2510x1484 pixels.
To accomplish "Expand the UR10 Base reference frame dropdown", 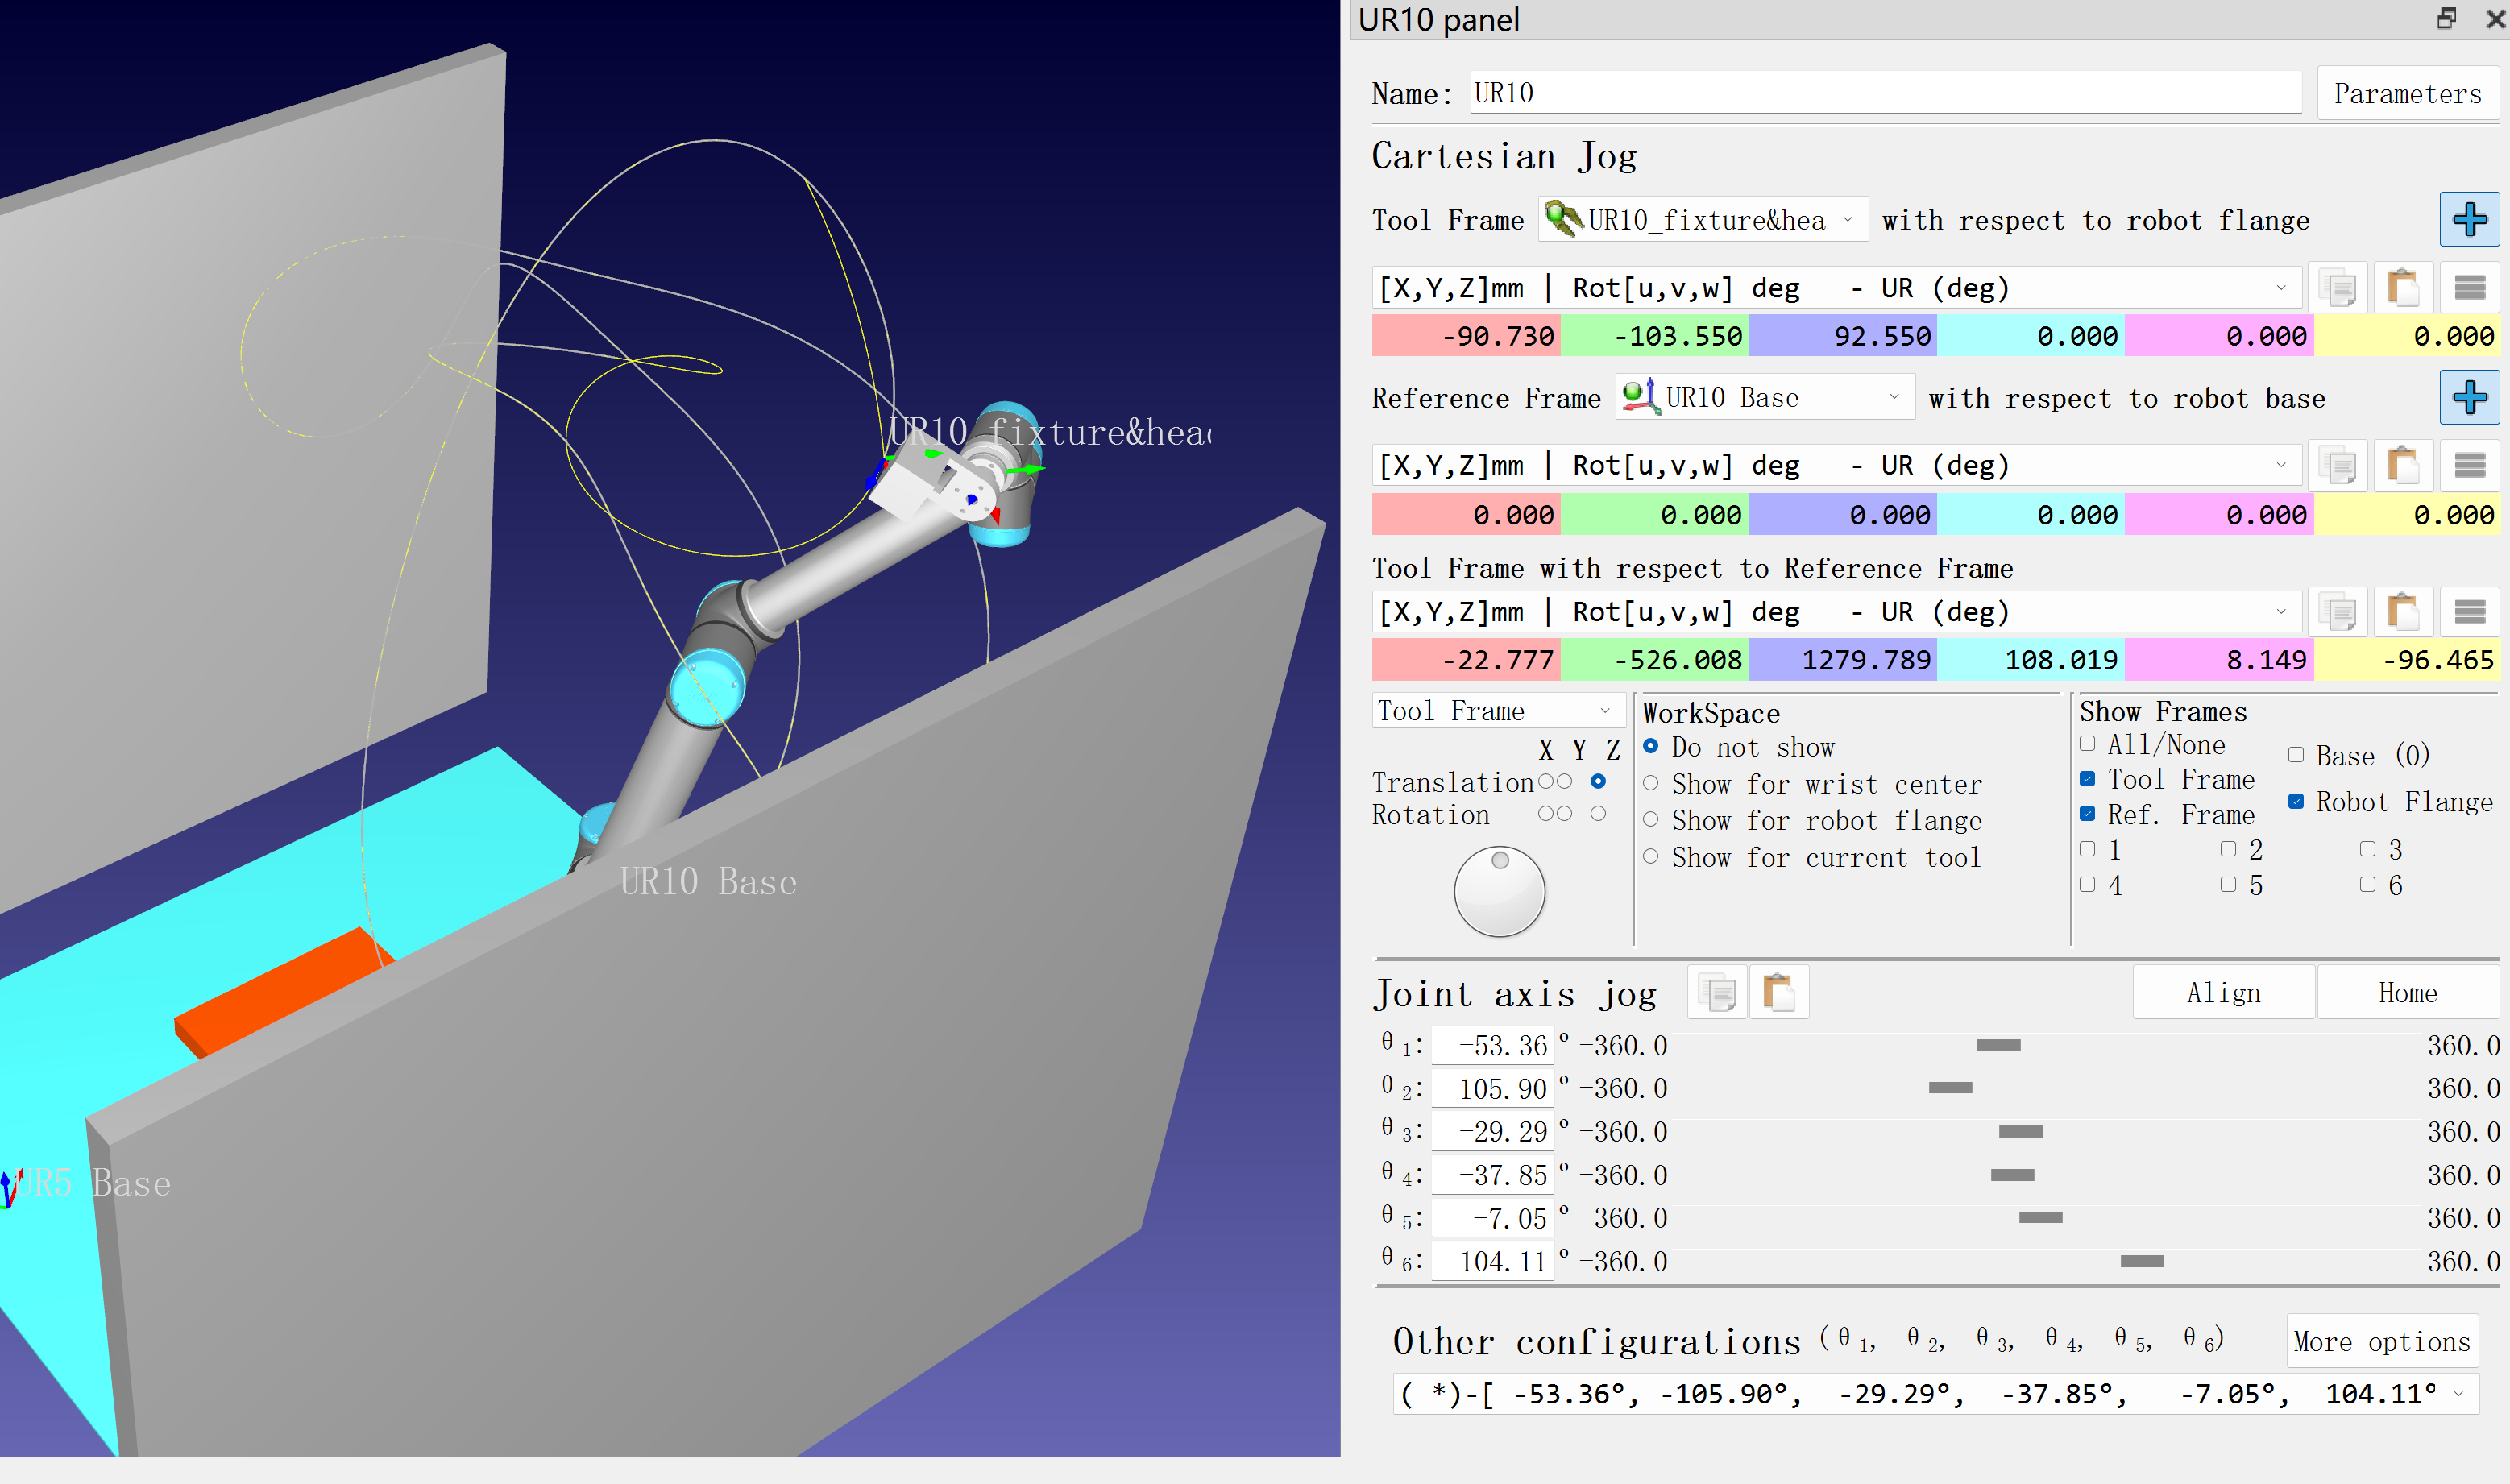I will (1765, 398).
